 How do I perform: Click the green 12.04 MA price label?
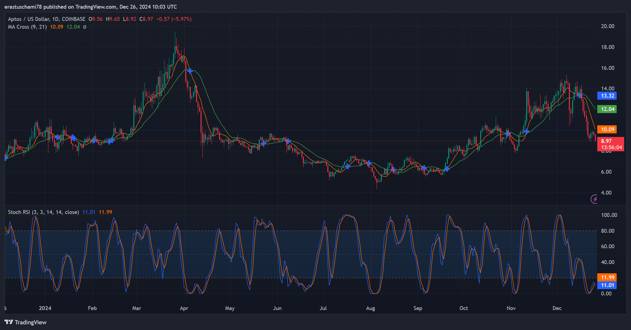pos(607,109)
